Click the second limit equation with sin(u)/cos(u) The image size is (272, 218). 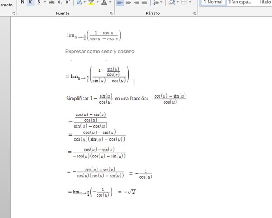tap(97, 75)
